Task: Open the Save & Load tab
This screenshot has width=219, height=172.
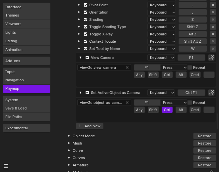Action: [27, 108]
